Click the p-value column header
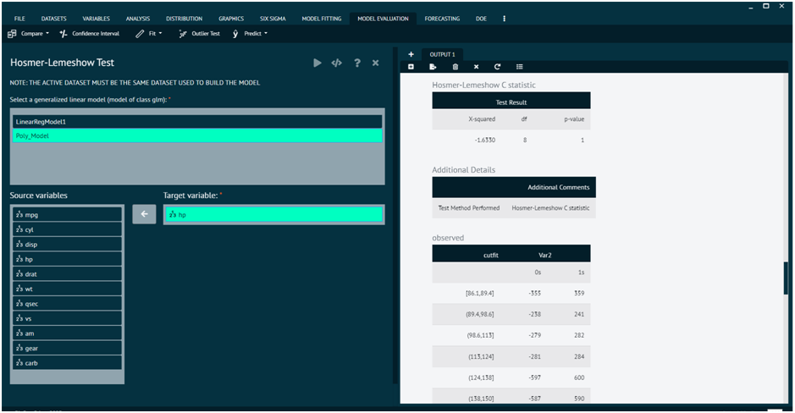Viewport: 795px width, 413px height. 574,119
